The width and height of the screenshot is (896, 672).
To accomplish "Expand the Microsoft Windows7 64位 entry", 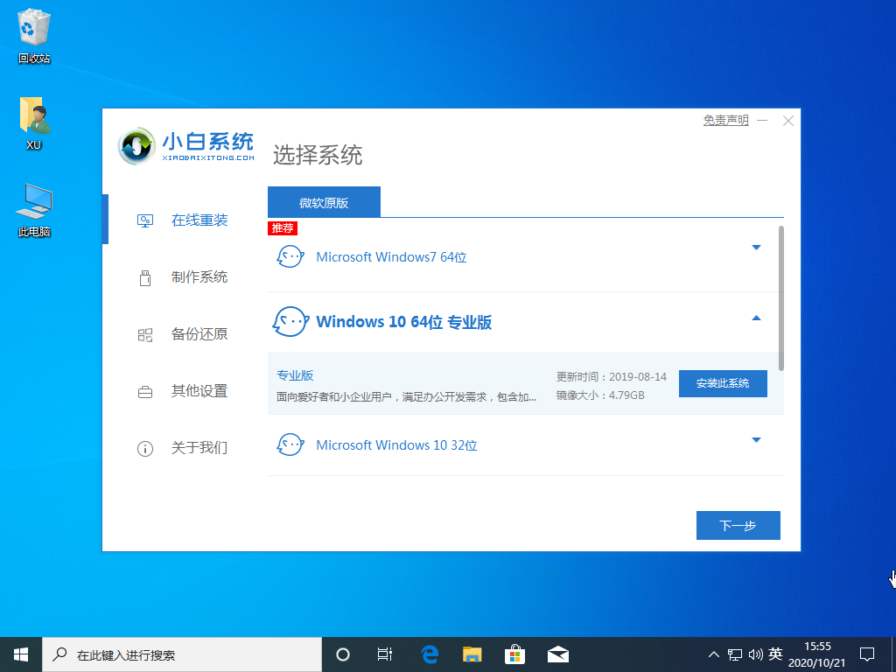I will [757, 248].
